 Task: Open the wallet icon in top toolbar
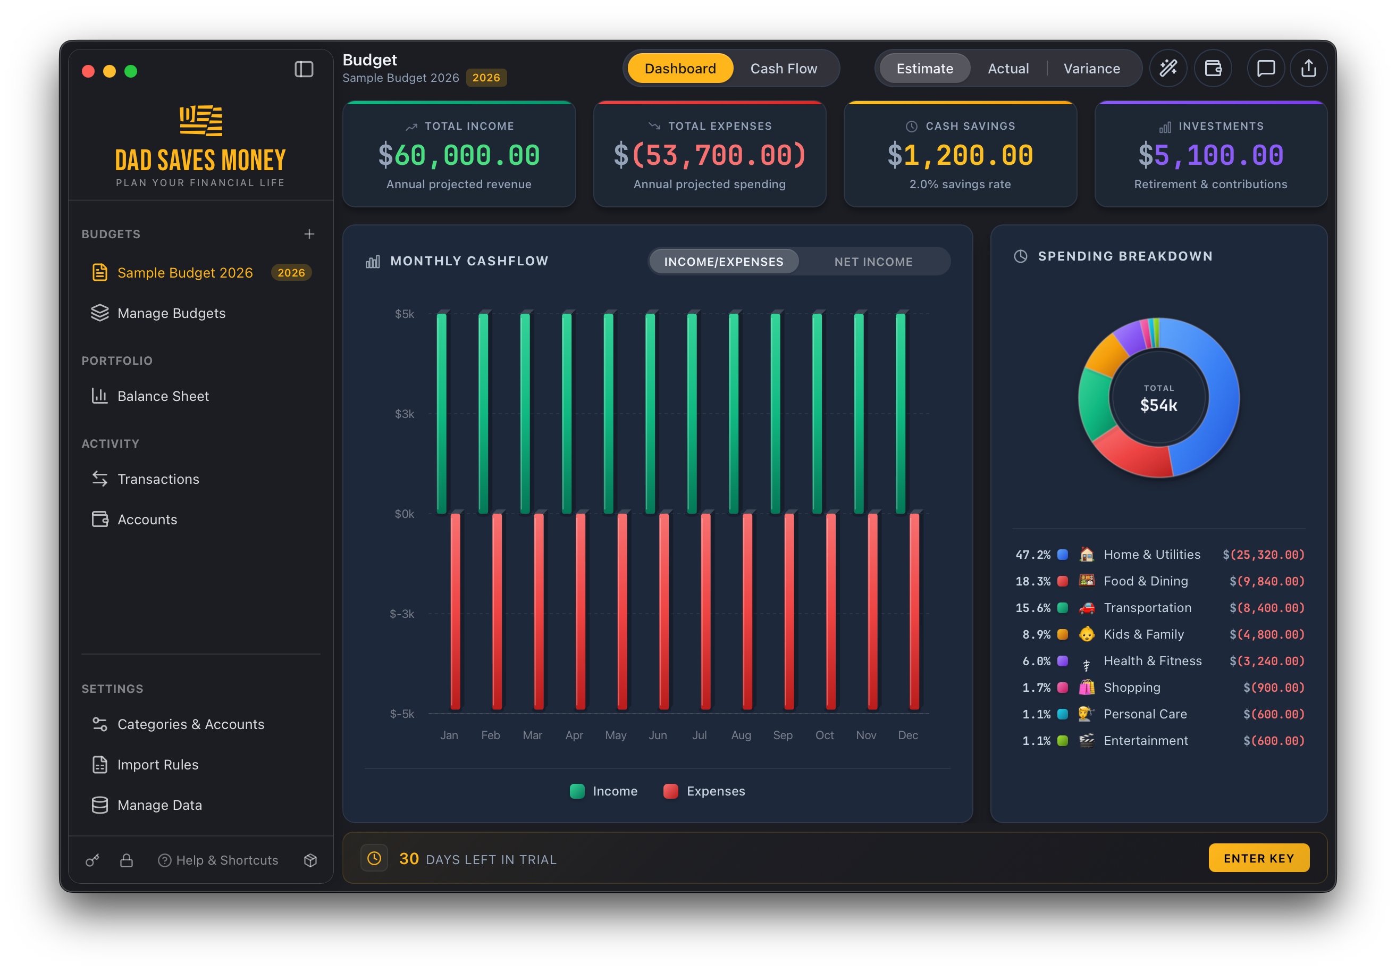(1213, 68)
